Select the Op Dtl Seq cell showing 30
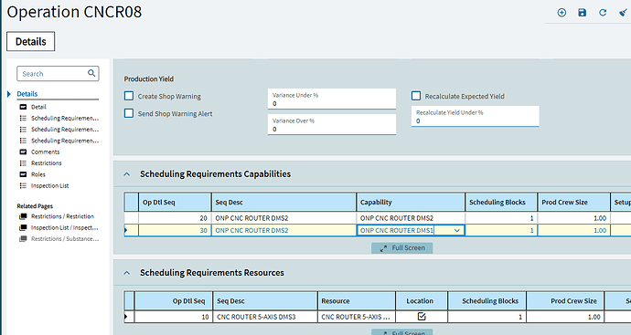The width and height of the screenshot is (631, 335). [175, 230]
